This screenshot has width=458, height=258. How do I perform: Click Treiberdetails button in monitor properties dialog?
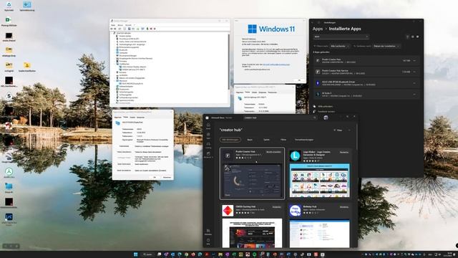coord(124,146)
